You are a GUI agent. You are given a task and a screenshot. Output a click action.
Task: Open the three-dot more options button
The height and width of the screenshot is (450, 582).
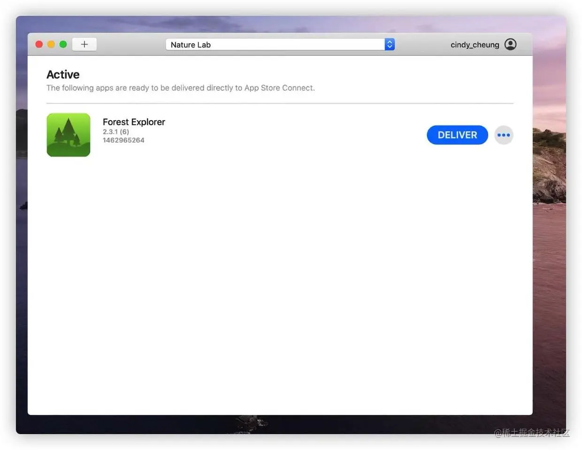pos(504,135)
